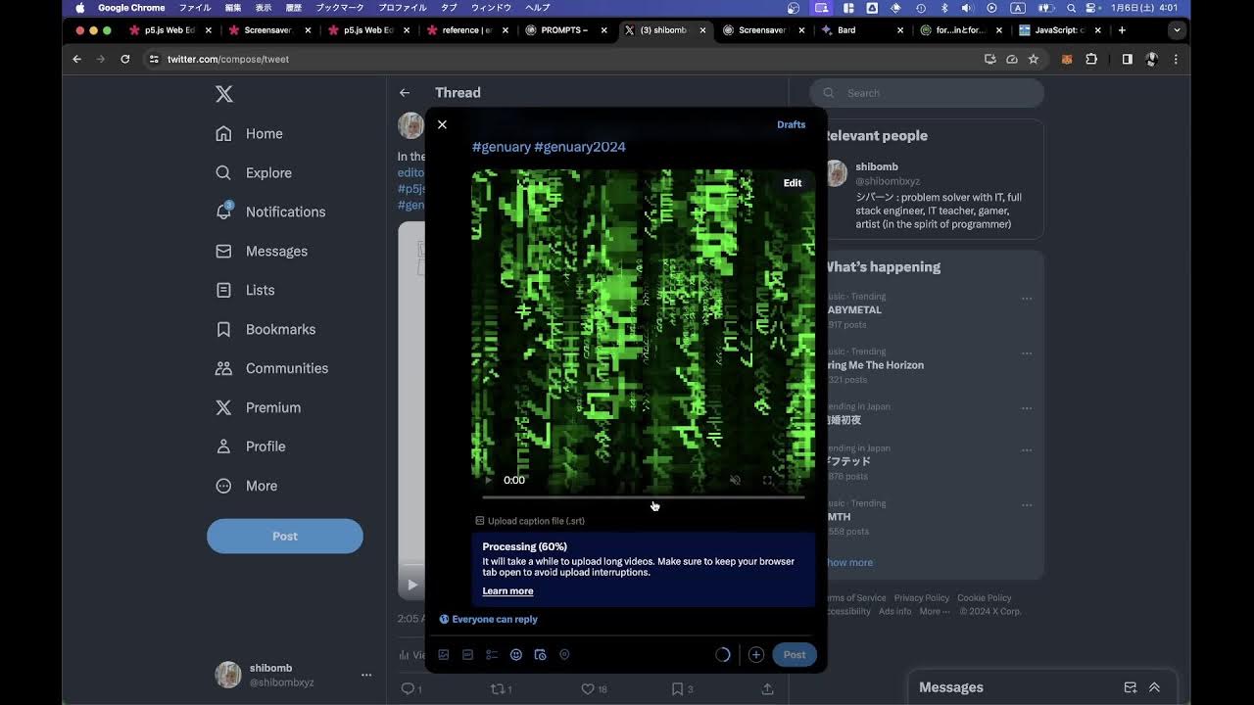The height and width of the screenshot is (705, 1254).
Task: Switch to PROMPTS tab
Action: coord(566,30)
